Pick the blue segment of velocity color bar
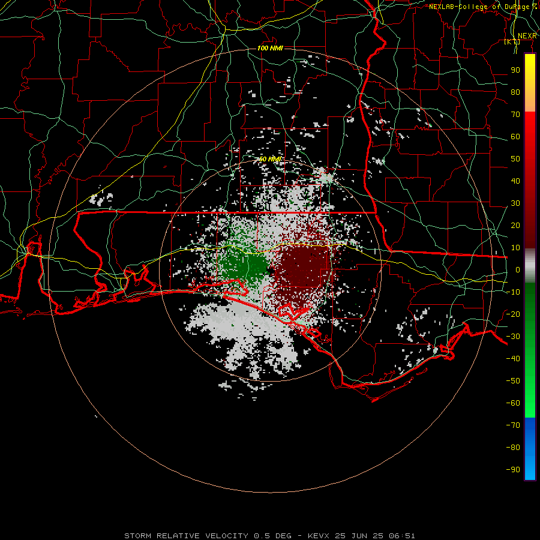The width and height of the screenshot is (540, 540). [x=530, y=449]
